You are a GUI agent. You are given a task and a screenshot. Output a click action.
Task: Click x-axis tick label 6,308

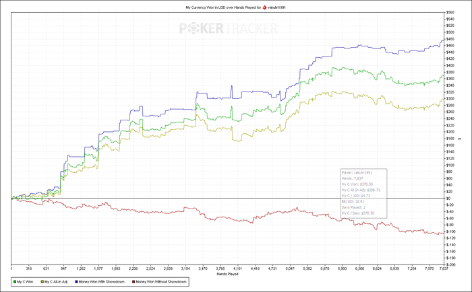[359, 268]
